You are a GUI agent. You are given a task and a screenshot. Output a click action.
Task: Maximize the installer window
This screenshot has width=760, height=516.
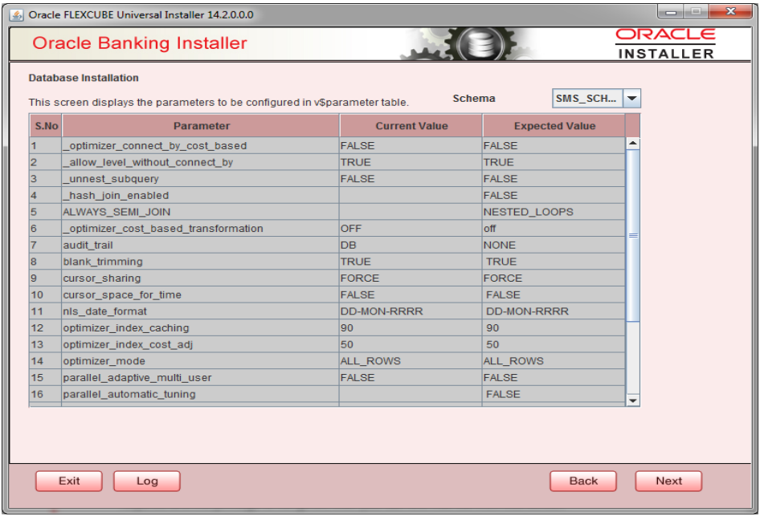click(696, 11)
